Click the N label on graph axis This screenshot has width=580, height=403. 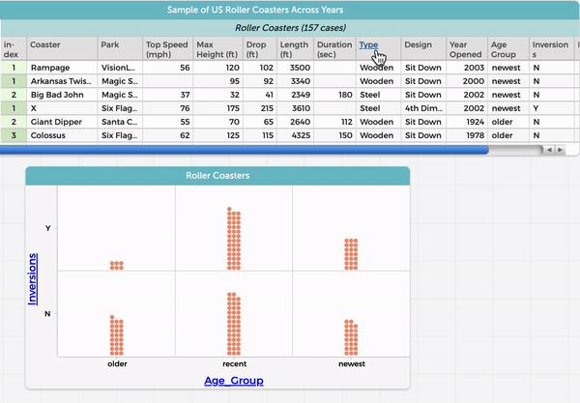47,314
